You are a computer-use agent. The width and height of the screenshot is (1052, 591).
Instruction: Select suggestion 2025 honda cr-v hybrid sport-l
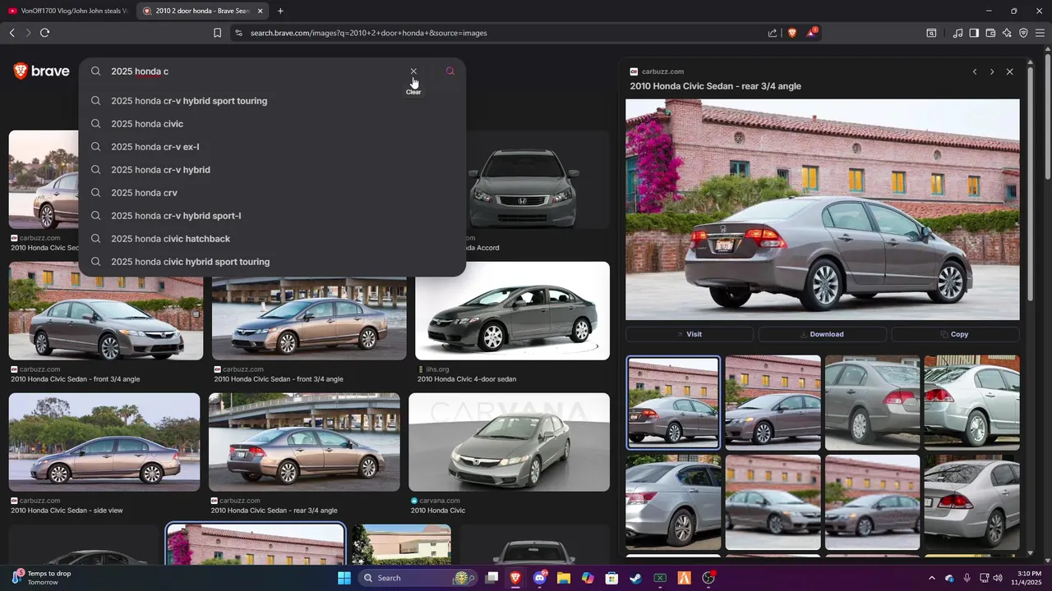[272, 216]
